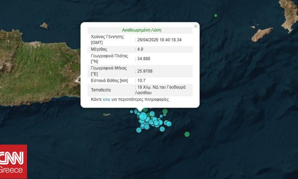The width and height of the screenshot is (298, 179).
Task: Select the cyan marker at cluster's bottom-left
Action: [x=139, y=130]
